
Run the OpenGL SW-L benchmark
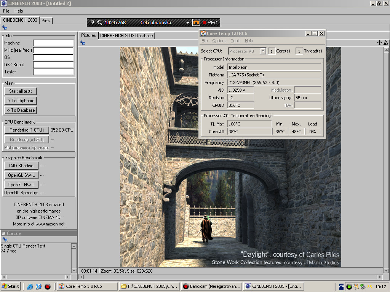point(21,175)
